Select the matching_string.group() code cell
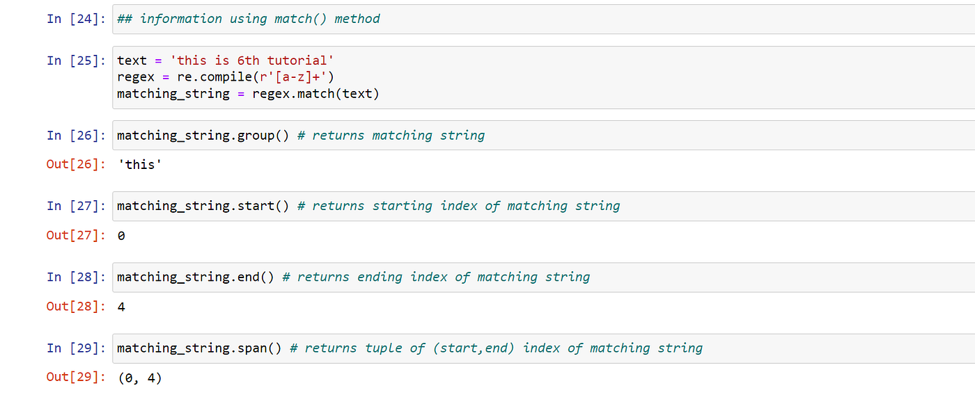 tap(301, 136)
